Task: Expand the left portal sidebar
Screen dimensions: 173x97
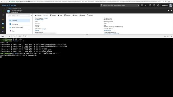Action: [5, 8]
